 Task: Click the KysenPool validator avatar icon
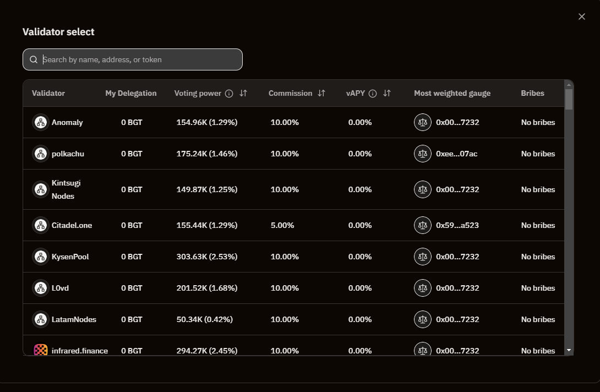41,257
